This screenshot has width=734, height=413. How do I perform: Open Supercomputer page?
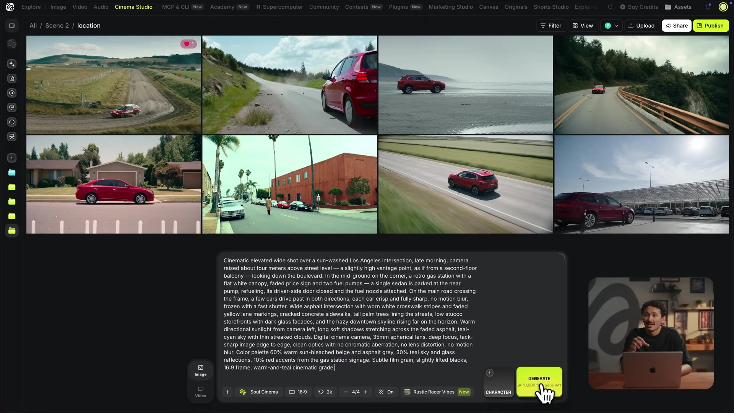tap(279, 7)
